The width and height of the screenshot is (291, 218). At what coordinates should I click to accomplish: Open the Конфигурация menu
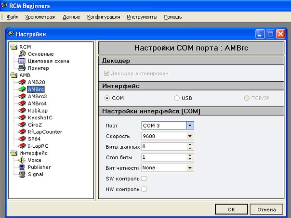point(104,17)
